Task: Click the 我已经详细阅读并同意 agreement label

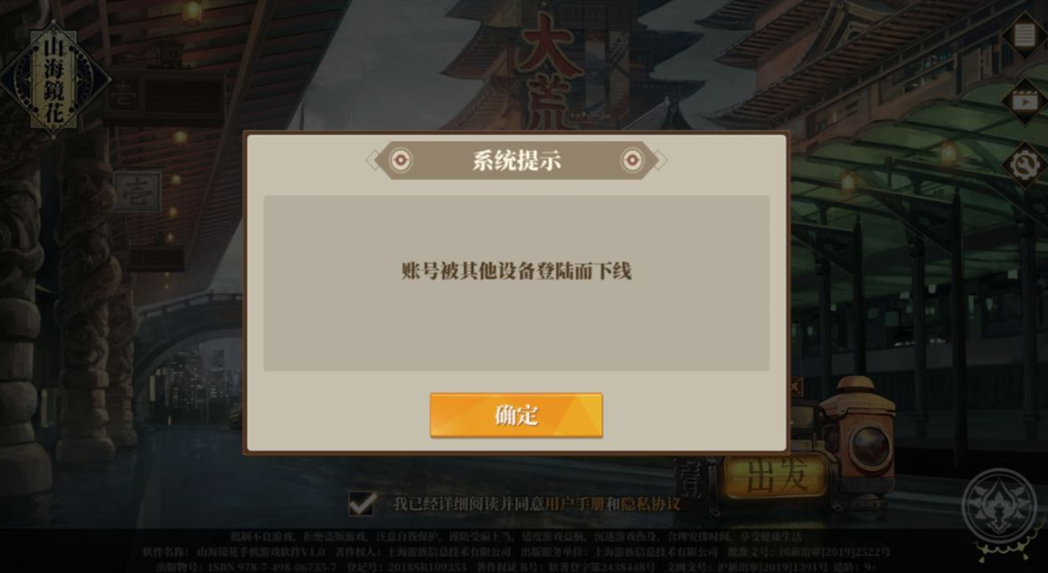Action: (468, 503)
